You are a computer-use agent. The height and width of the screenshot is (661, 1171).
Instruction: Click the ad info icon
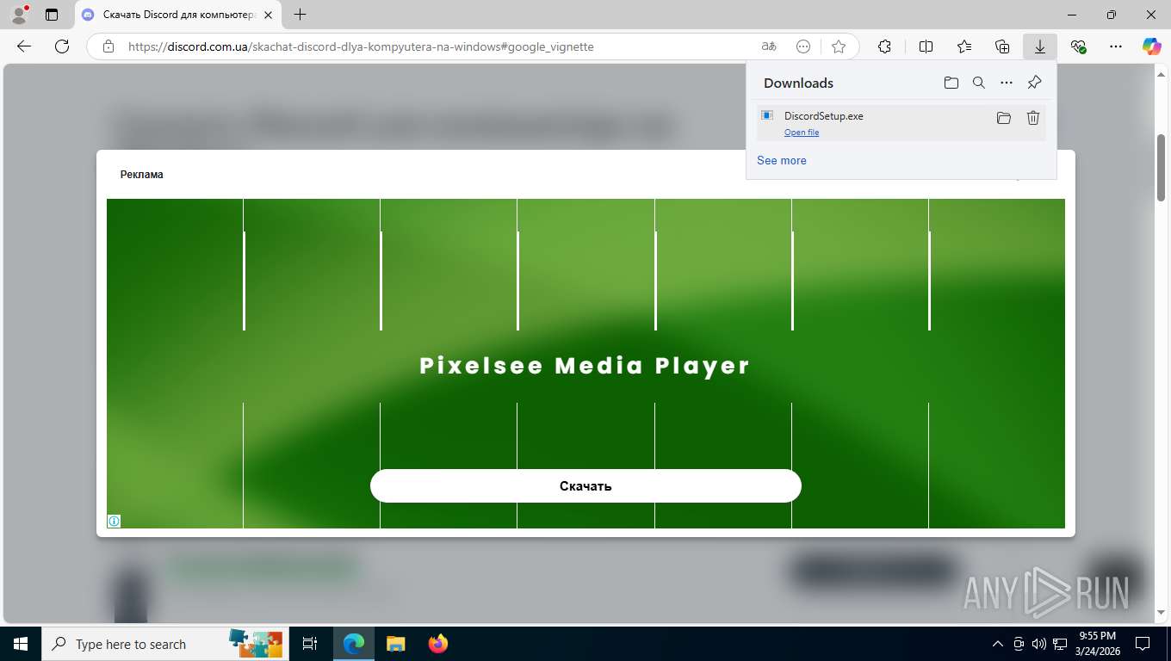(114, 521)
